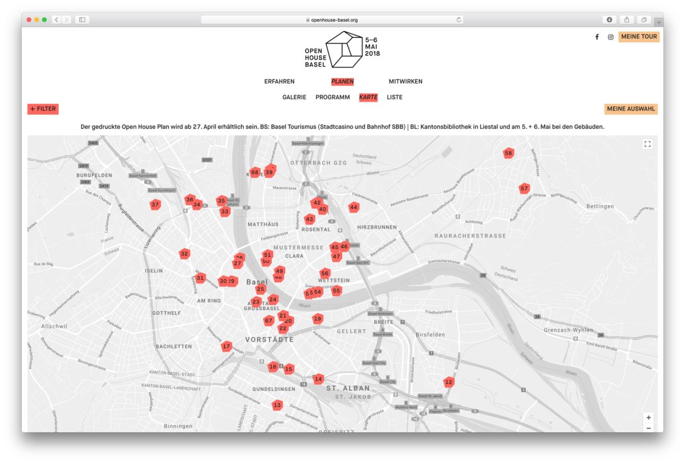The width and height of the screenshot is (685, 463).
Task: Open the Instagram icon link
Action: [x=610, y=37]
